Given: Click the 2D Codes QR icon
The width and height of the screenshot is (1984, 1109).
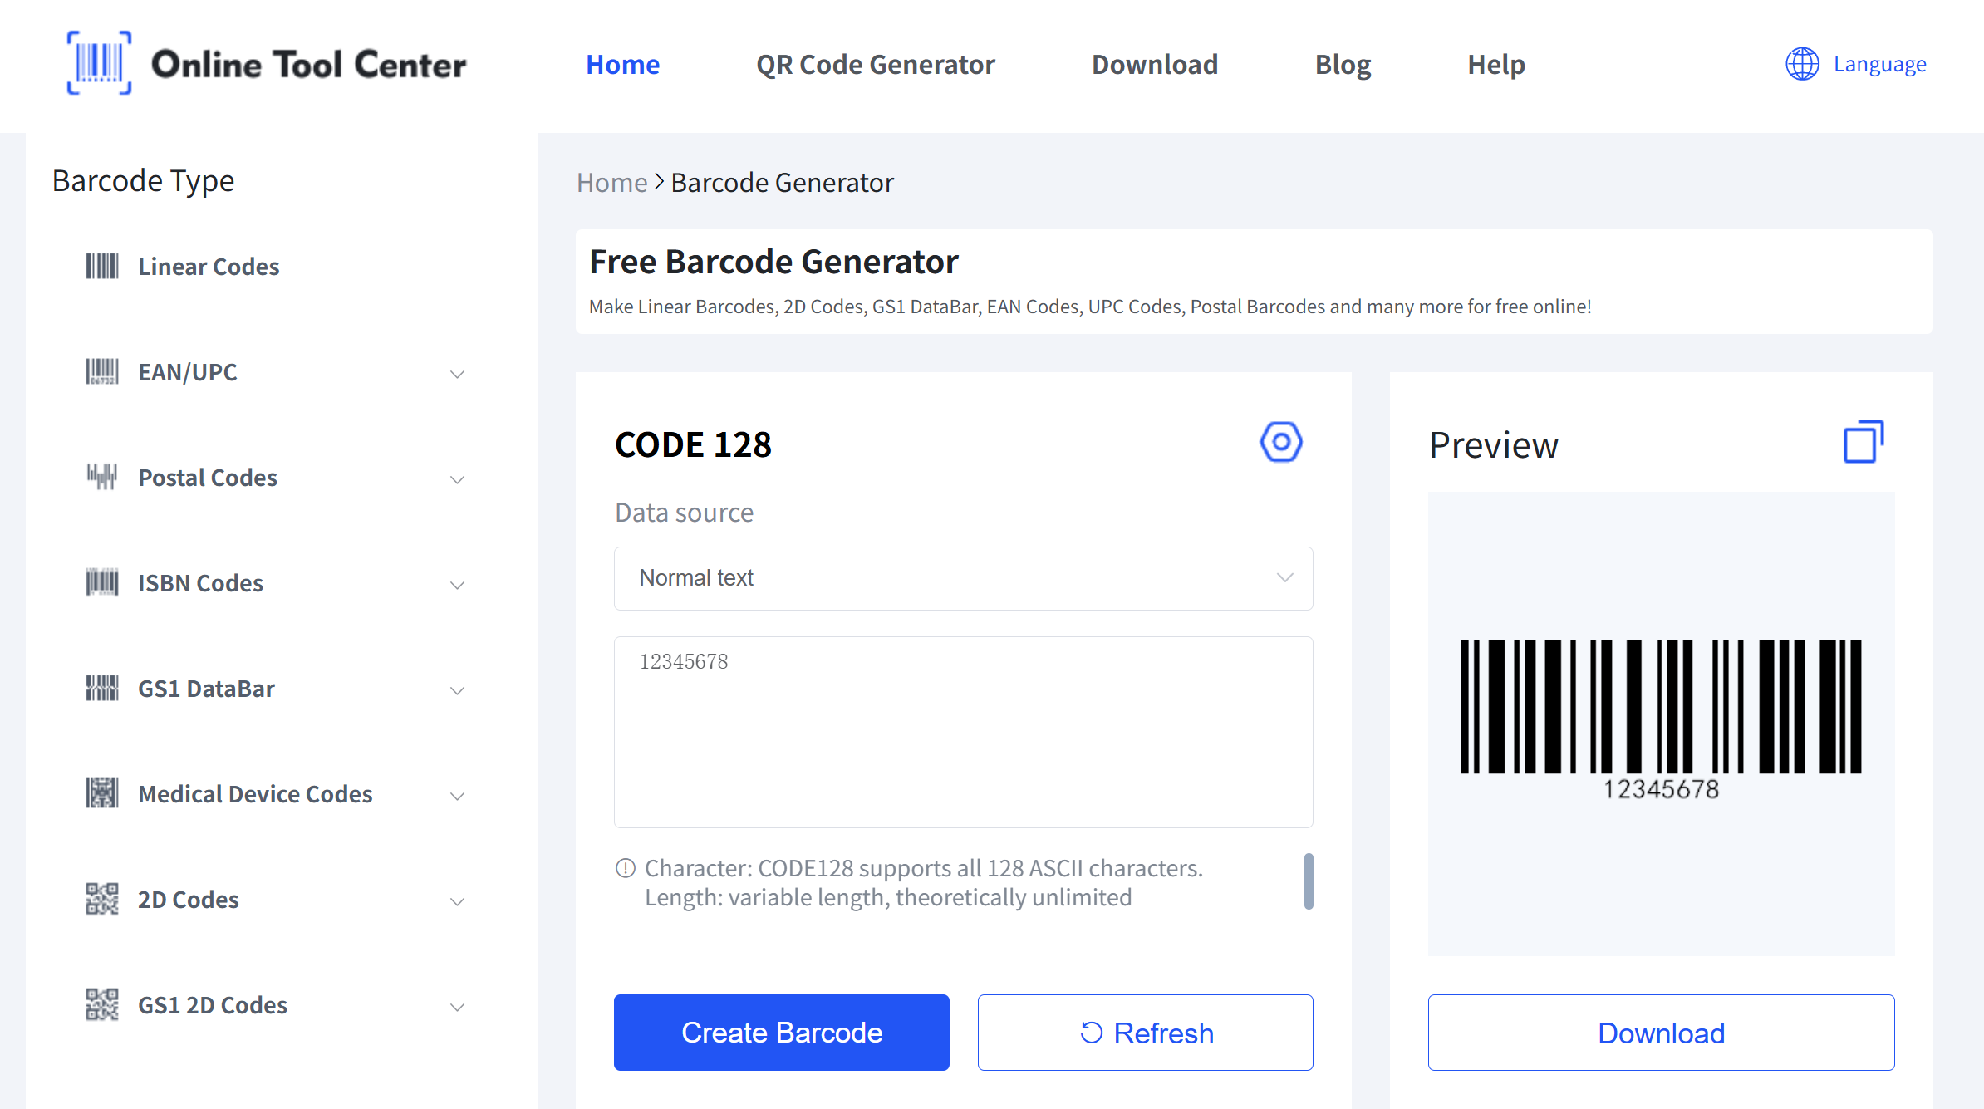Looking at the screenshot, I should [102, 900].
